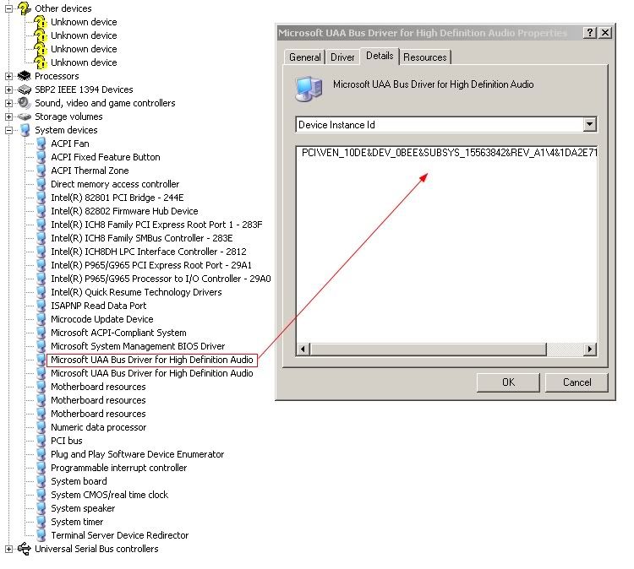
Task: Select ACPI Fixed Feature Button
Action: [x=106, y=157]
